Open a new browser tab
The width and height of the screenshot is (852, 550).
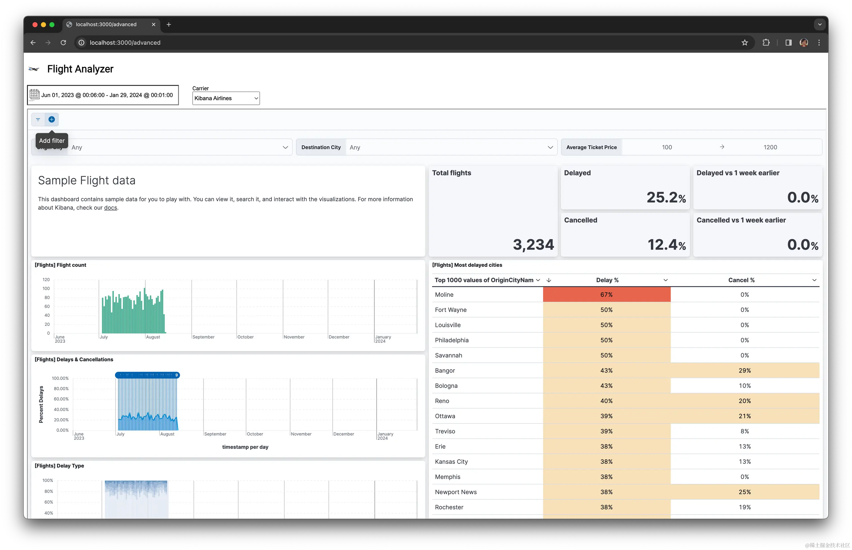point(168,24)
